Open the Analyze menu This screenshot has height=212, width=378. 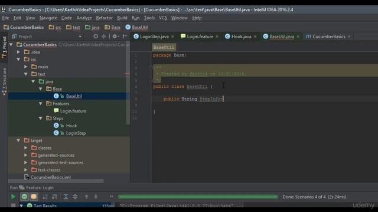84,18
